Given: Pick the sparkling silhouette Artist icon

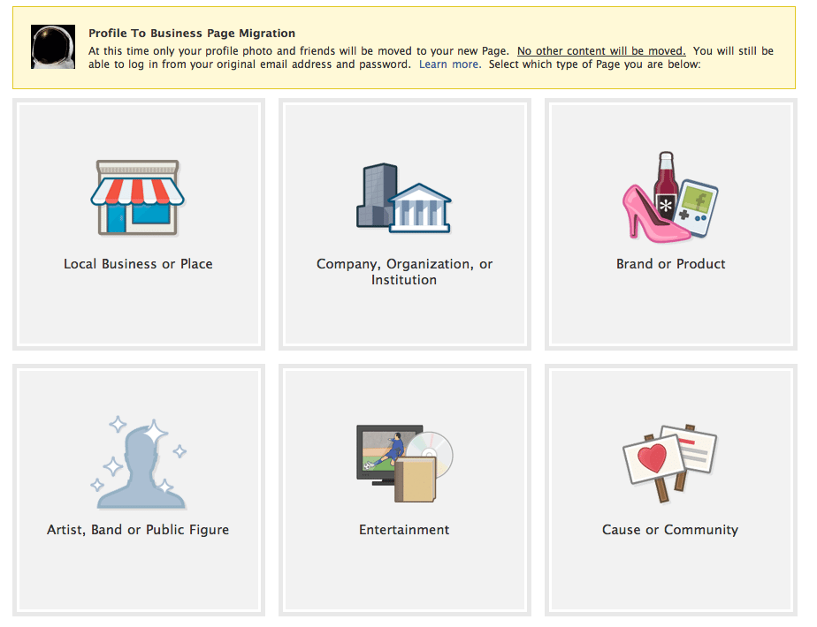Looking at the screenshot, I should coord(138,463).
